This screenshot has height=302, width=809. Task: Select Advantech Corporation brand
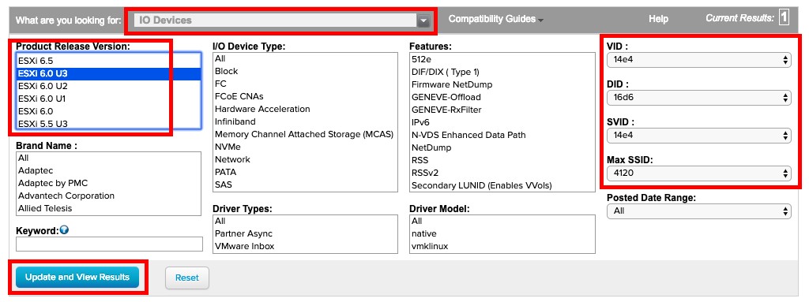tap(108, 196)
